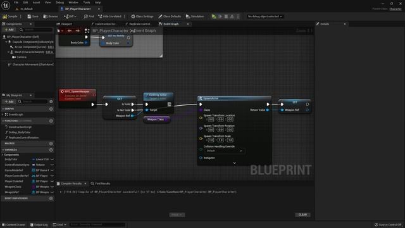
Task: Toggle visibility eye for GameModeRef variable
Action: (52, 170)
